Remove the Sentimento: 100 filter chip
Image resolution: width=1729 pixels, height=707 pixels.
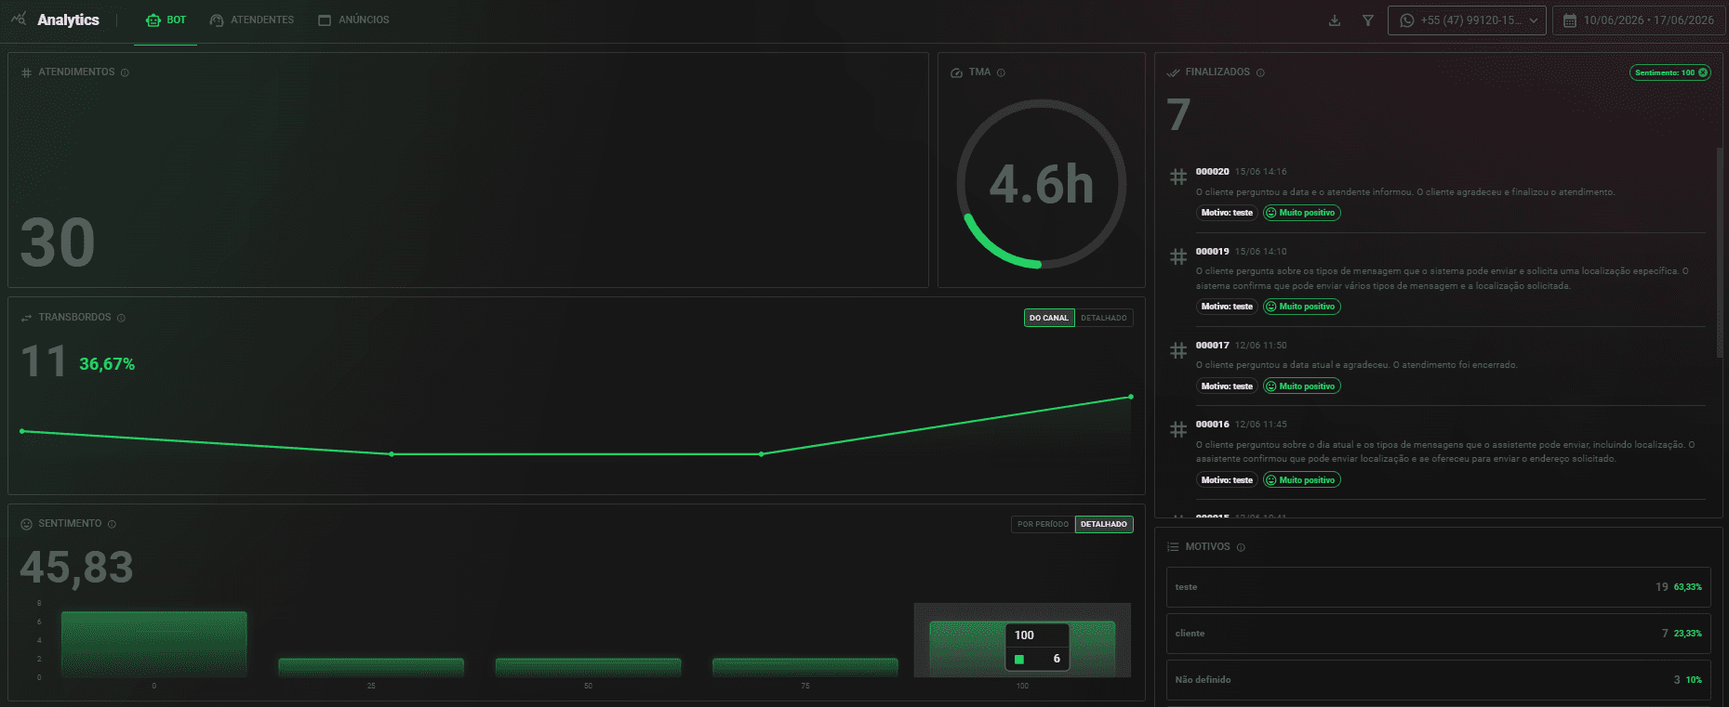[1703, 72]
